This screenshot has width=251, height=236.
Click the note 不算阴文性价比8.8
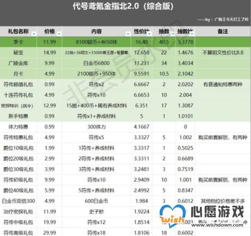click(223, 53)
